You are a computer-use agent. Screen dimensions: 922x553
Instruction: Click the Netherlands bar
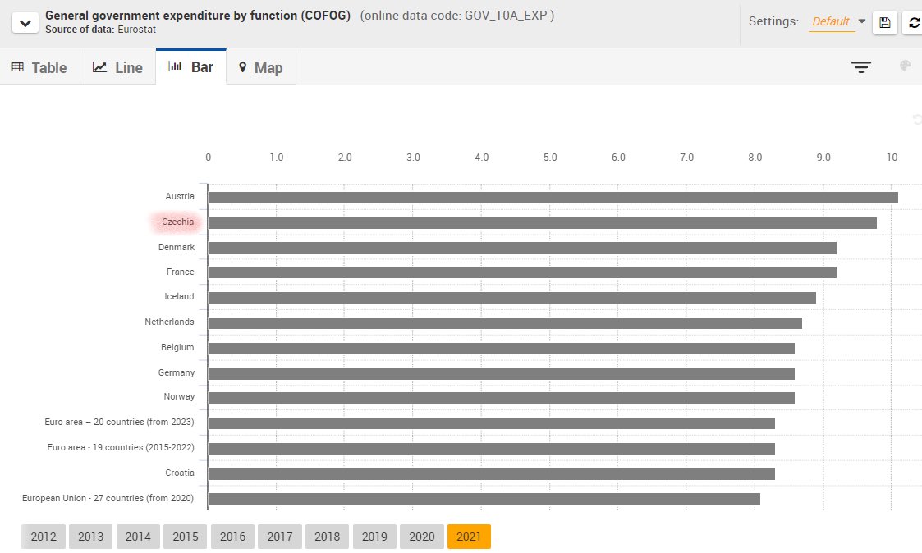(505, 323)
